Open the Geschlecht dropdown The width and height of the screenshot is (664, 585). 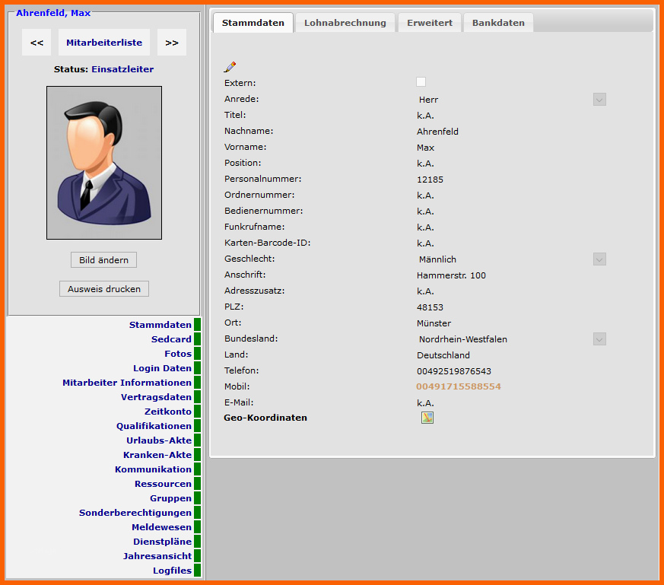[x=599, y=259]
